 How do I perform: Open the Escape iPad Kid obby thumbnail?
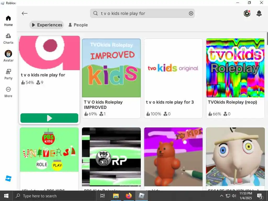coord(235,157)
